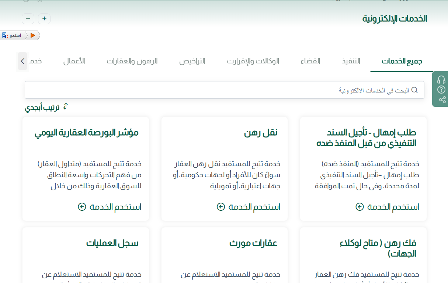Decrease font size with minus button
448x283 pixels.
click(x=28, y=18)
